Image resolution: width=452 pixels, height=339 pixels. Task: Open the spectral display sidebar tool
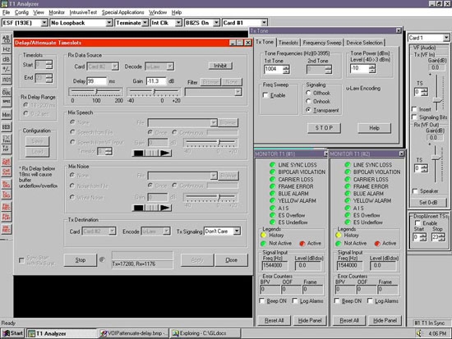[x=6, y=102]
